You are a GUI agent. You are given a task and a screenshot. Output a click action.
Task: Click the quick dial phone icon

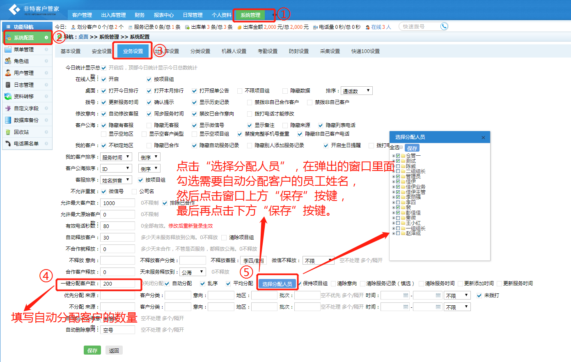click(444, 26)
